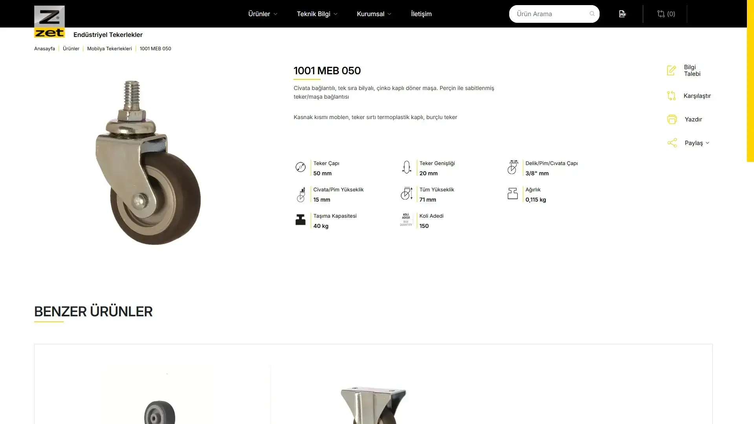Click the Zet logo in header
Viewport: 754px width, 424px height.
50,22
